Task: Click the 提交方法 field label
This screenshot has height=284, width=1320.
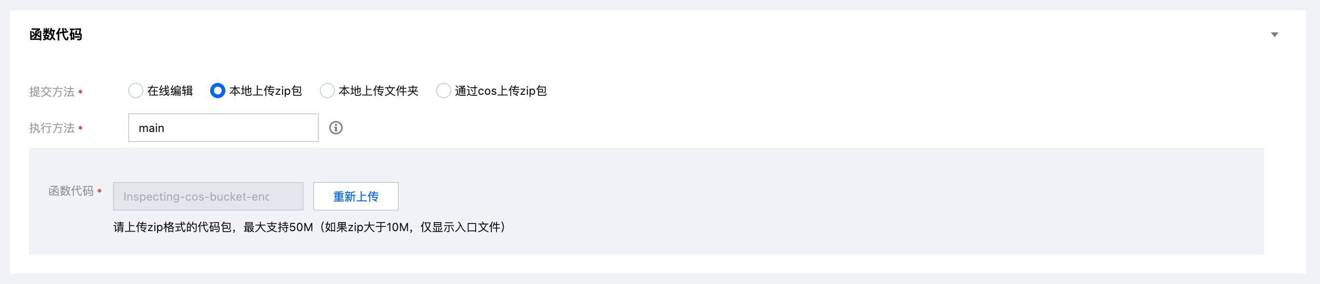Action: click(x=52, y=92)
